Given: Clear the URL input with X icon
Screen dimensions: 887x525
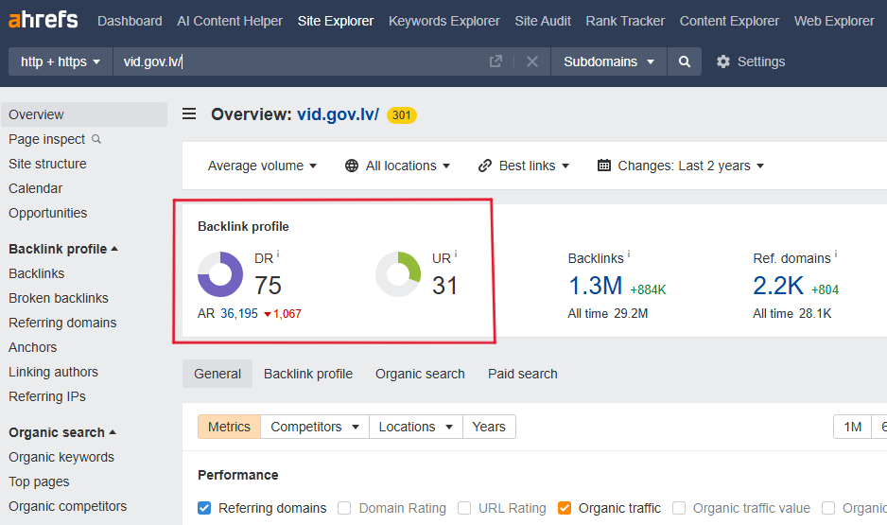Looking at the screenshot, I should point(532,61).
